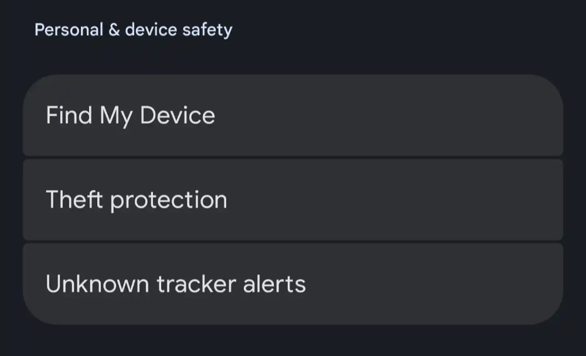Go to the Find My Device page
Viewport: 586px width, 356px height.
coord(293,116)
